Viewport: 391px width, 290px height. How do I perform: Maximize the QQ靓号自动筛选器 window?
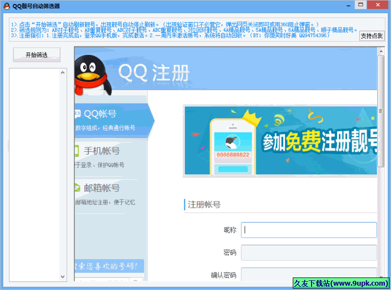tap(361, 5)
